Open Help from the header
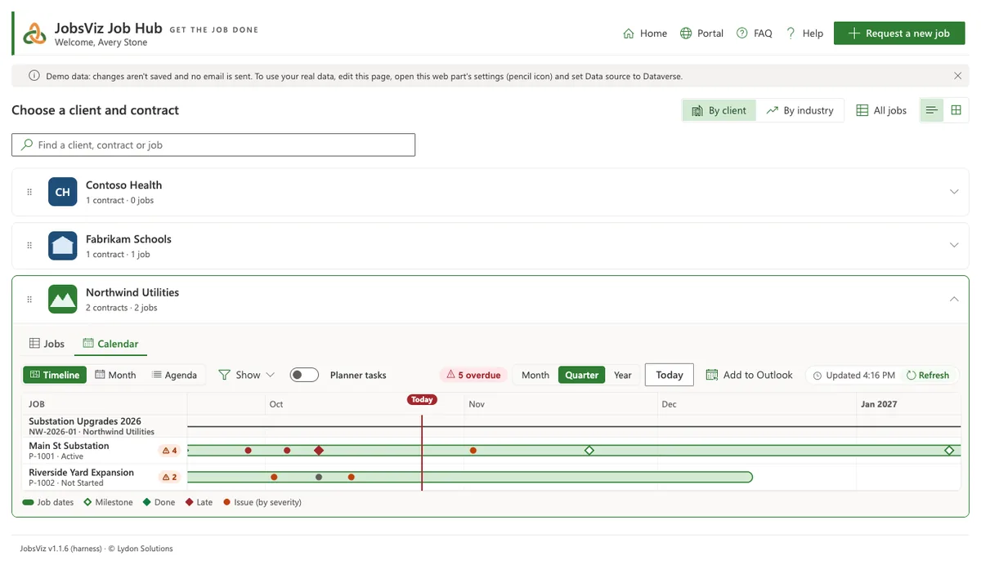The height and width of the screenshot is (565, 981). pyautogui.click(x=804, y=33)
